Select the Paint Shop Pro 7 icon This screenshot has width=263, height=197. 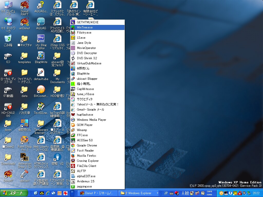click(x=25, y=144)
